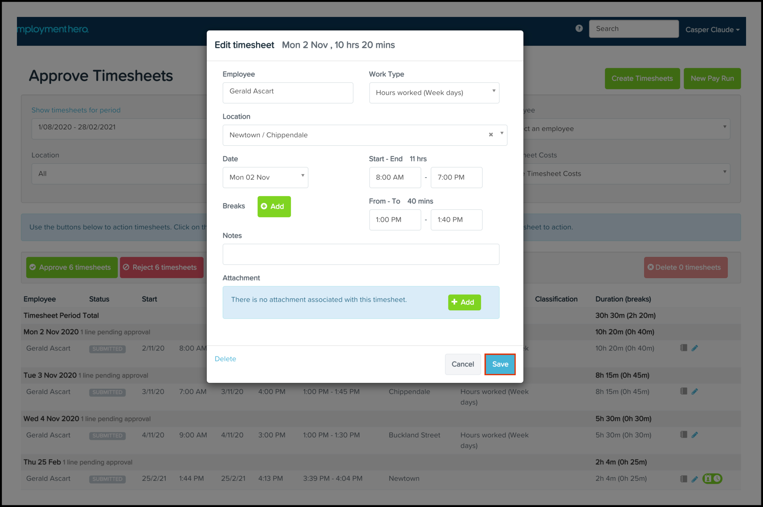Expand the Date dropdown showing Mon 02 Nov

[265, 177]
